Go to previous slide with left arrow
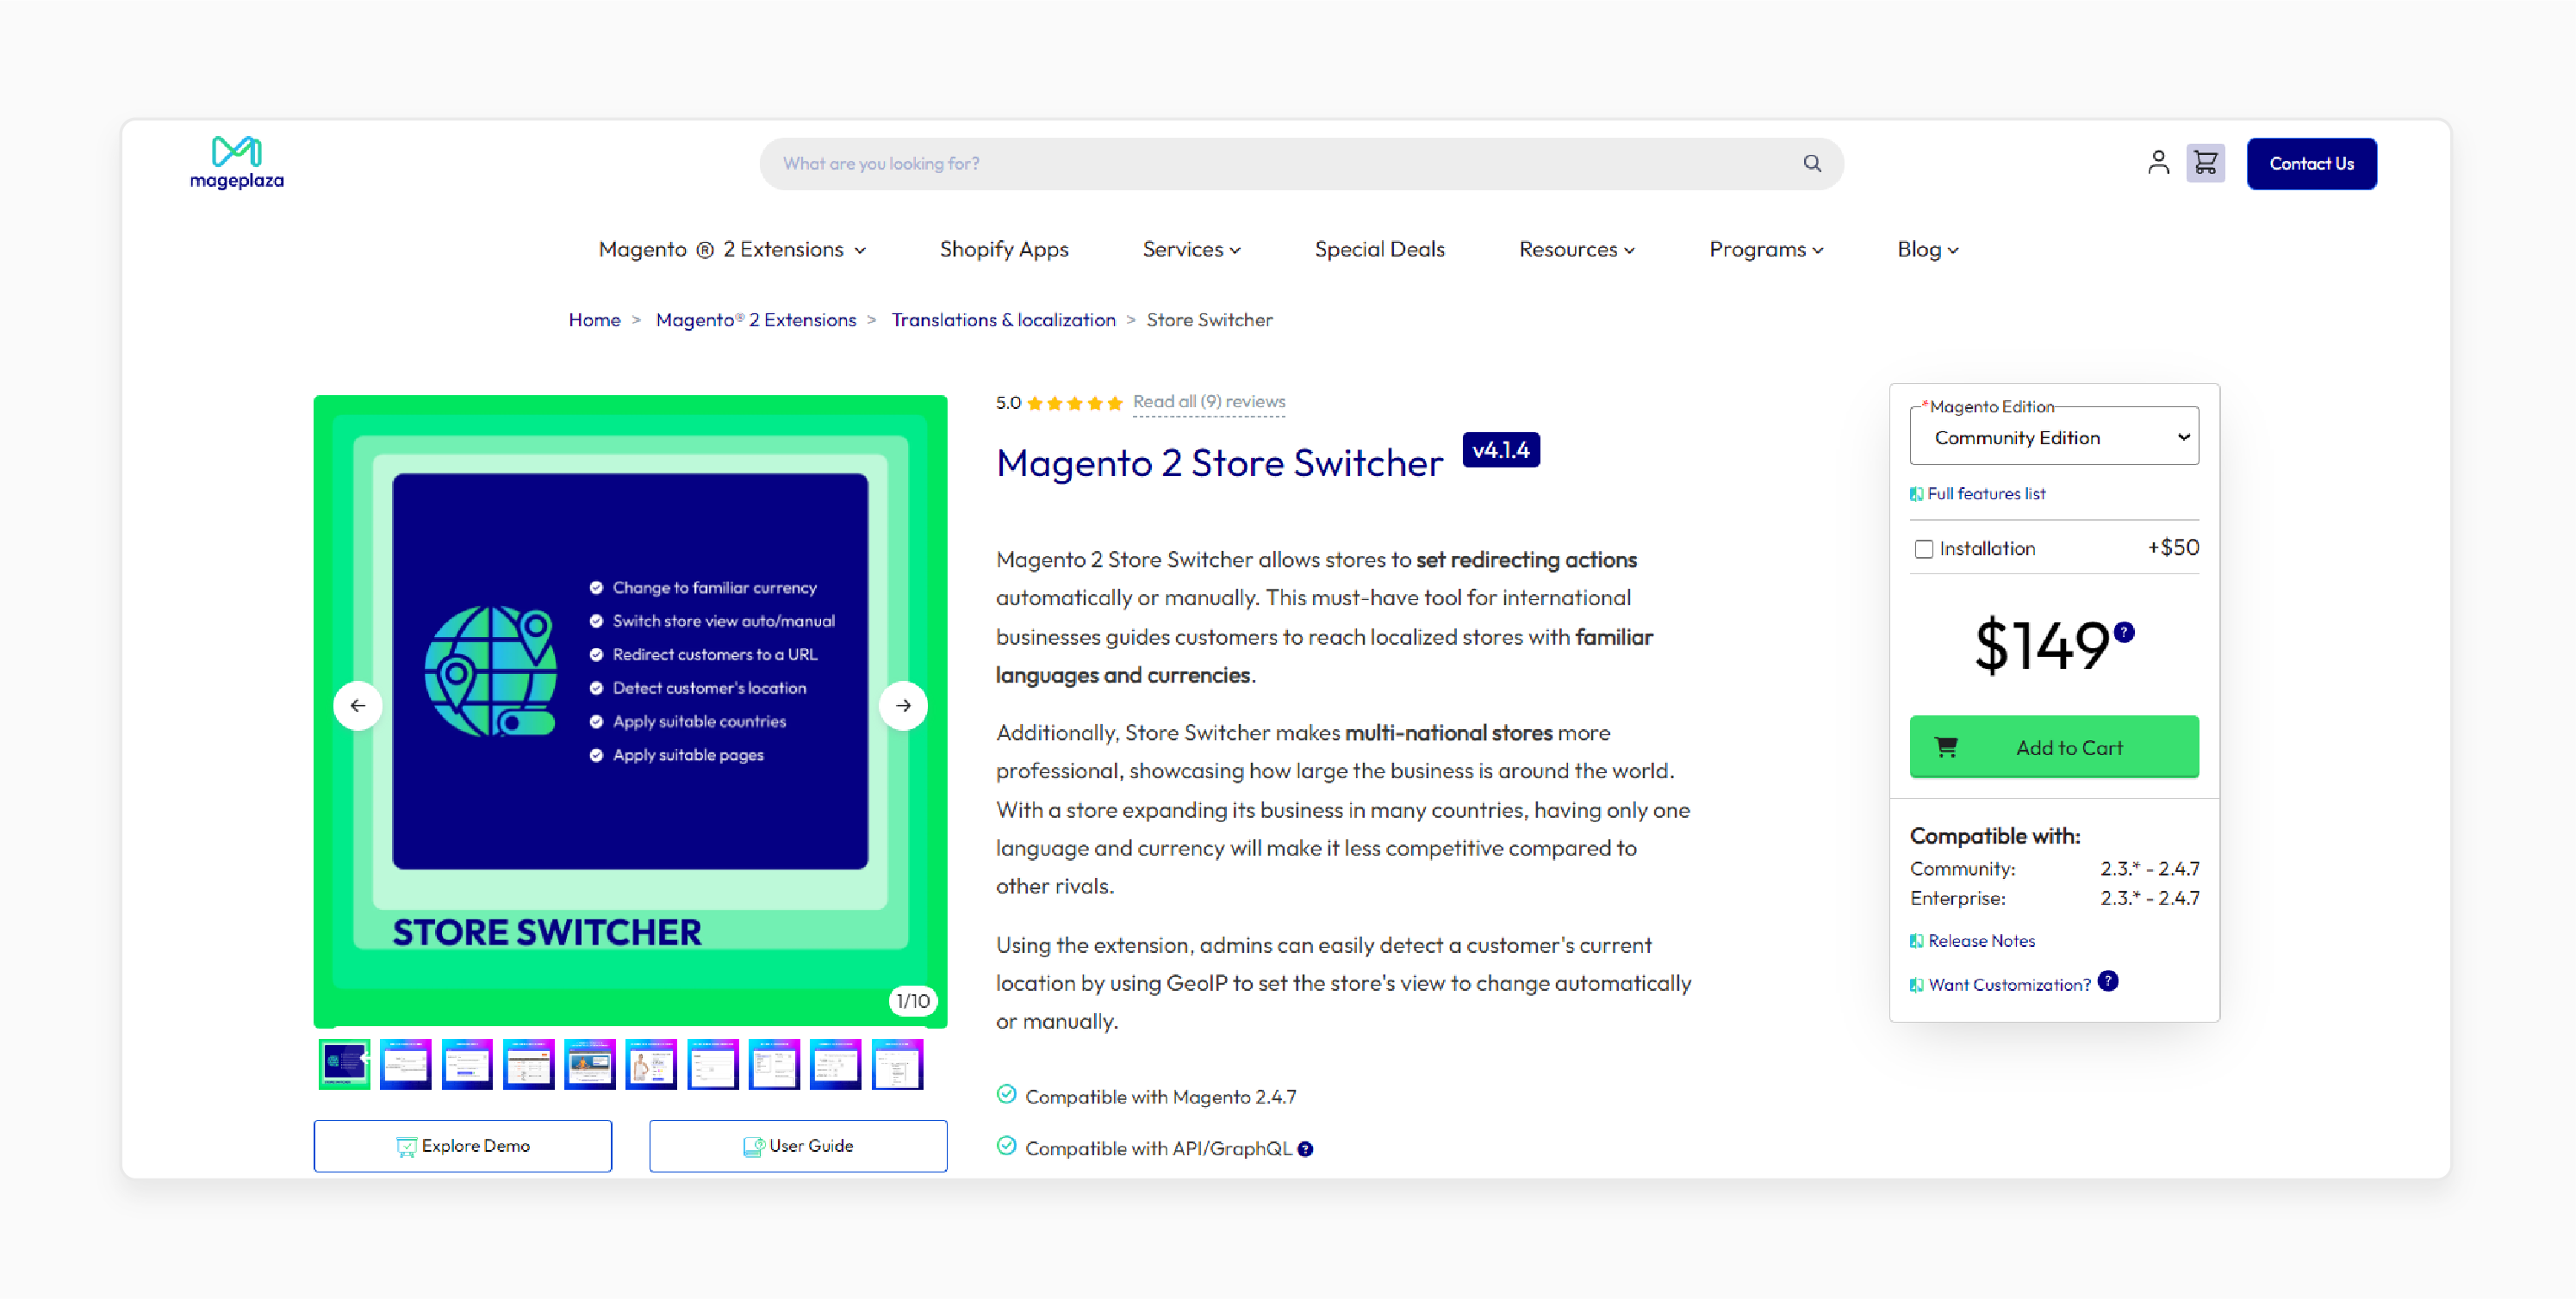The image size is (2576, 1299). pyautogui.click(x=357, y=706)
